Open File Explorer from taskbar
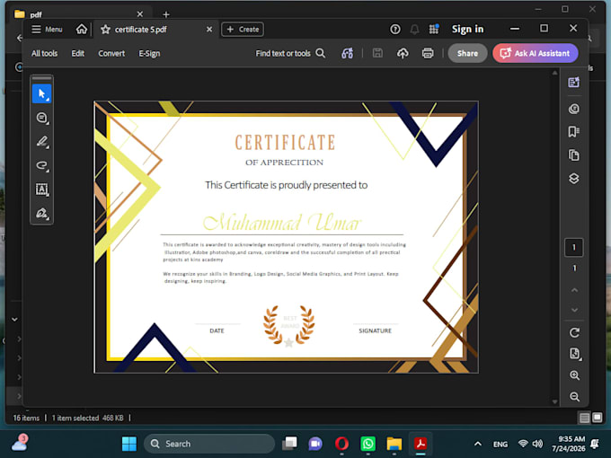Viewport: 611px width, 458px height. 394,444
